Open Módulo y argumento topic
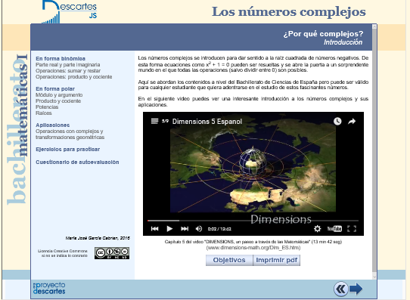This screenshot has height=300, width=410. (59, 94)
